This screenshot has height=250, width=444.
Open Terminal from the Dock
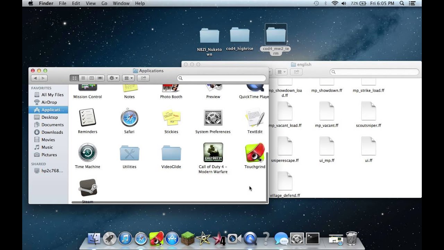tap(313, 239)
